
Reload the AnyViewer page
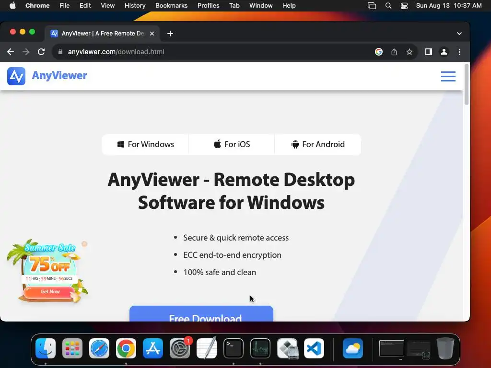(x=41, y=52)
